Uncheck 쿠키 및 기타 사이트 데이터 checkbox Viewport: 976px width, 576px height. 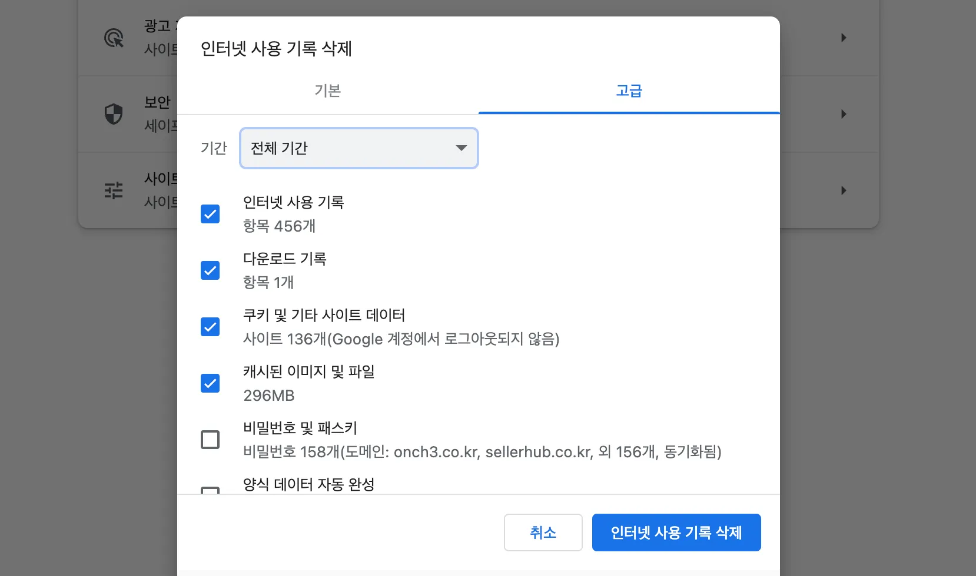tap(210, 327)
